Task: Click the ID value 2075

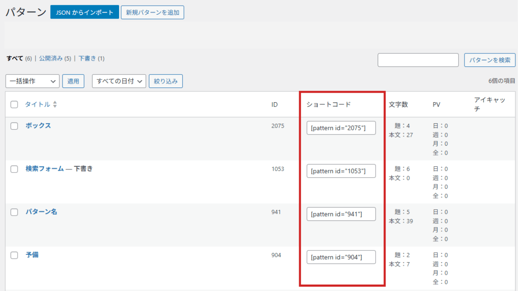Action: [x=278, y=126]
